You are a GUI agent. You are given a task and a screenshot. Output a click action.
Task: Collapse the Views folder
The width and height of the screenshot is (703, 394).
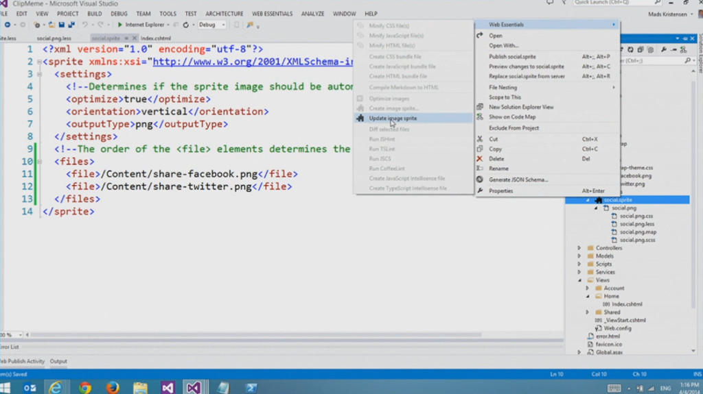click(579, 280)
